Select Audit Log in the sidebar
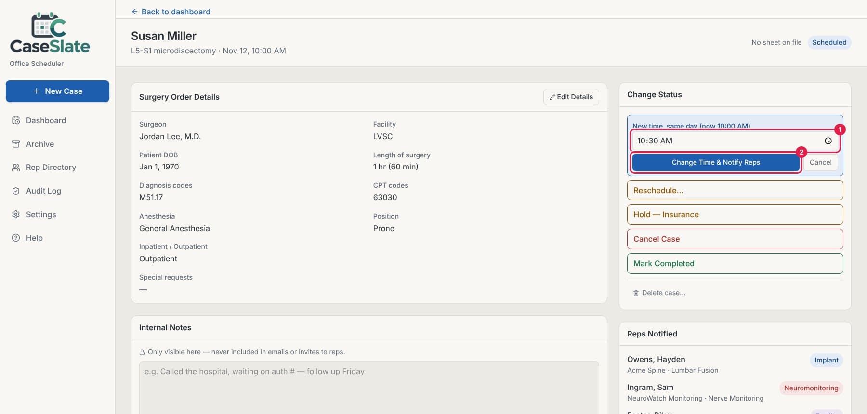Image resolution: width=867 pixels, height=414 pixels. [x=43, y=191]
